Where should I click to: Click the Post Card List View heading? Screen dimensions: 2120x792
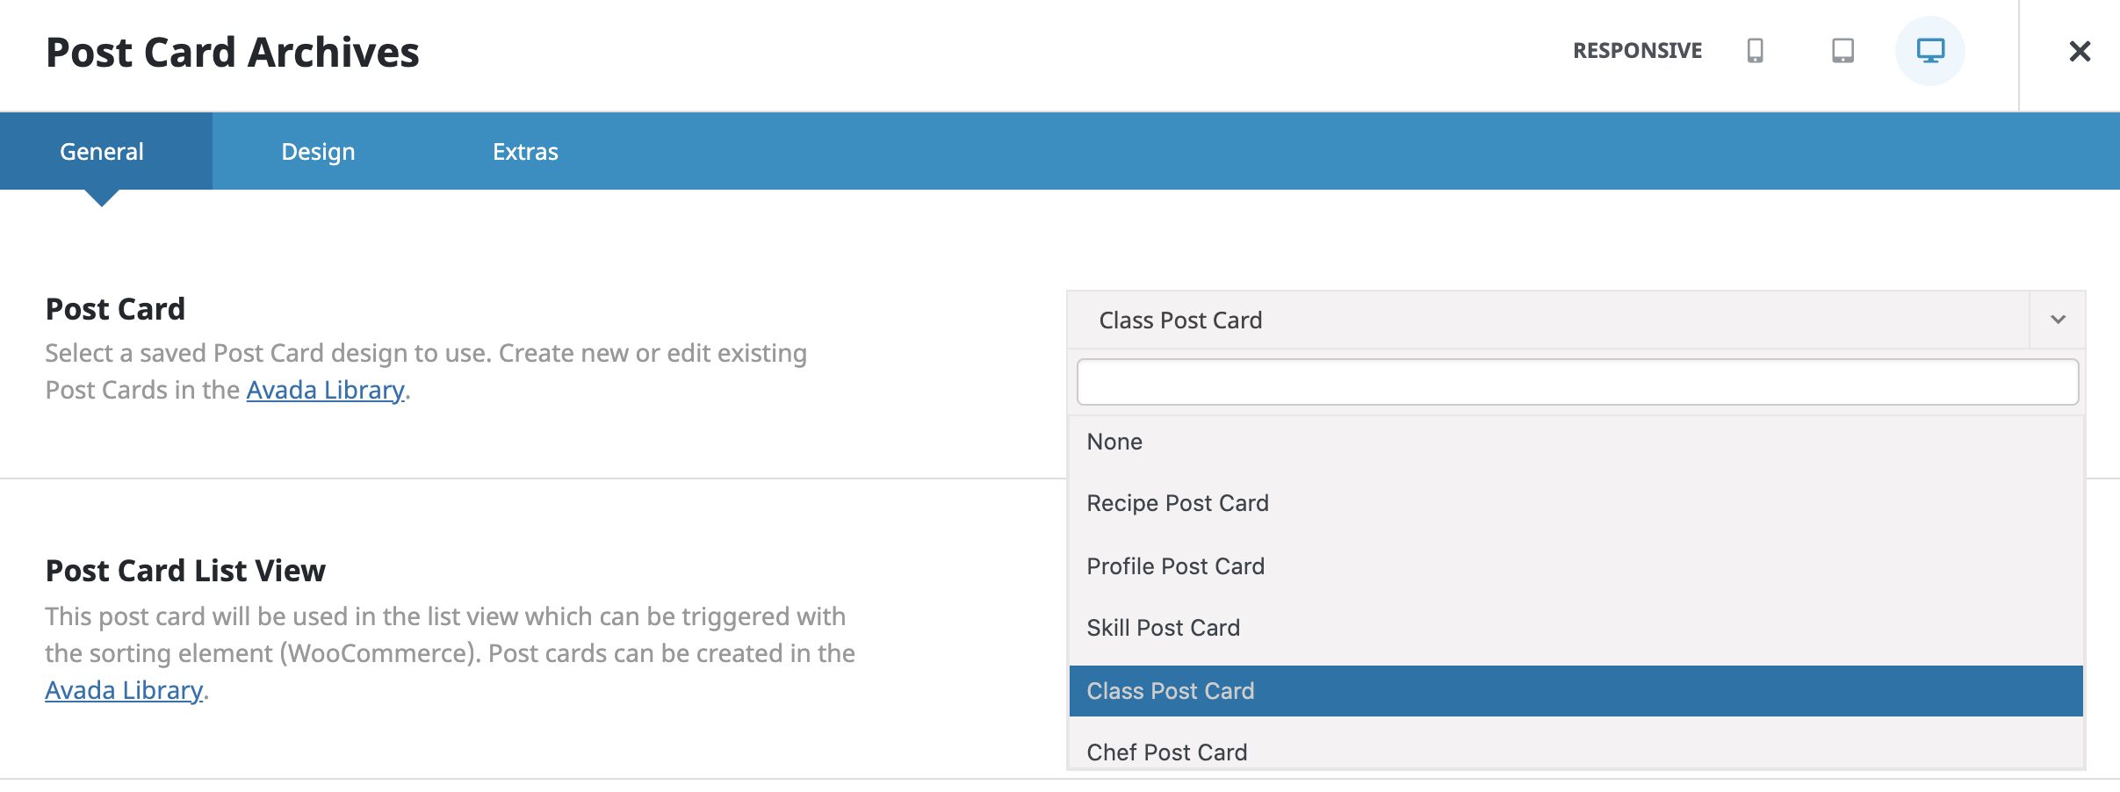(x=185, y=571)
